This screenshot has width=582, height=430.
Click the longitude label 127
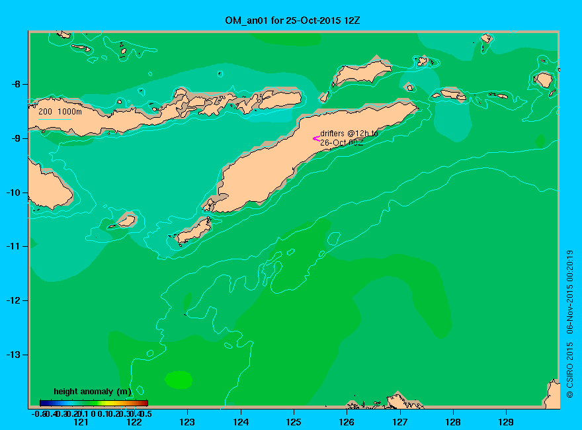coord(399,422)
